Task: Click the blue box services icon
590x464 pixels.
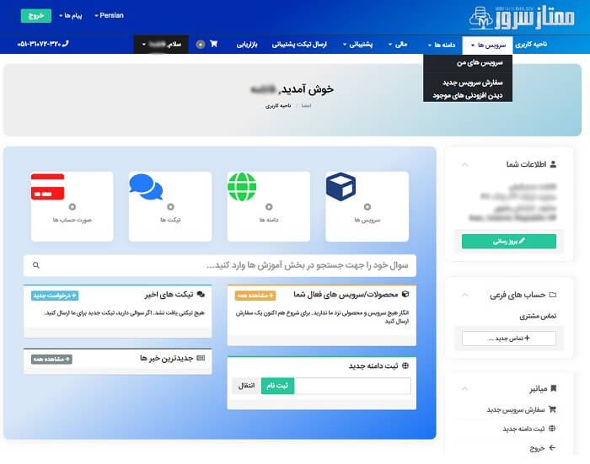Action: point(341,186)
